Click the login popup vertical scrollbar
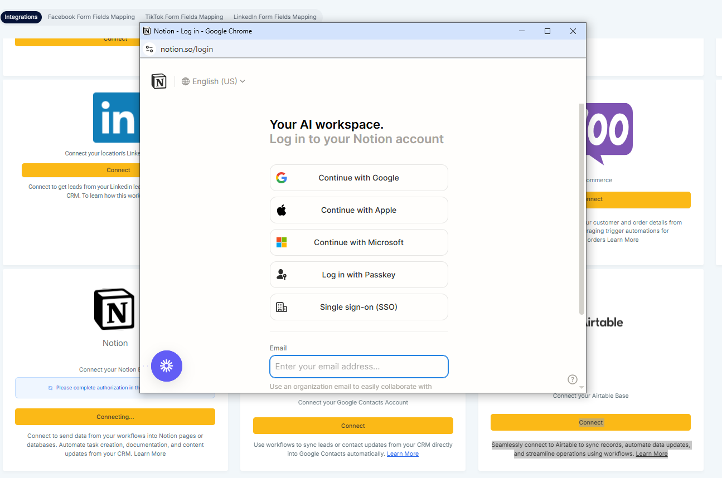 582,209
